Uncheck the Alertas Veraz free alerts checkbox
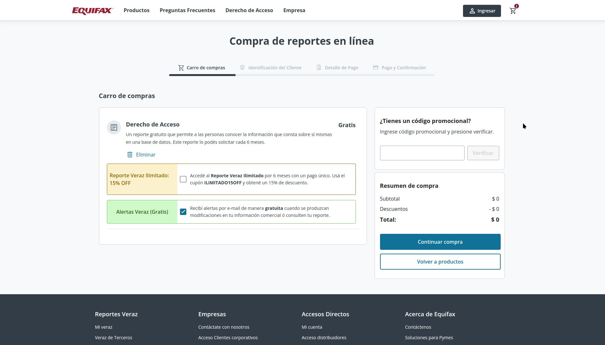The height and width of the screenshot is (345, 605). (183, 212)
